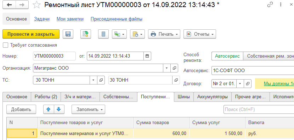Select cell with amount 600,00
This screenshot has width=294, height=140.
coord(162,134)
